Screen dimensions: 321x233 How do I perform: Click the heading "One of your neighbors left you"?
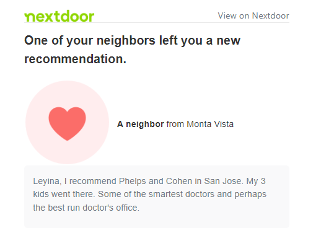tap(114, 40)
